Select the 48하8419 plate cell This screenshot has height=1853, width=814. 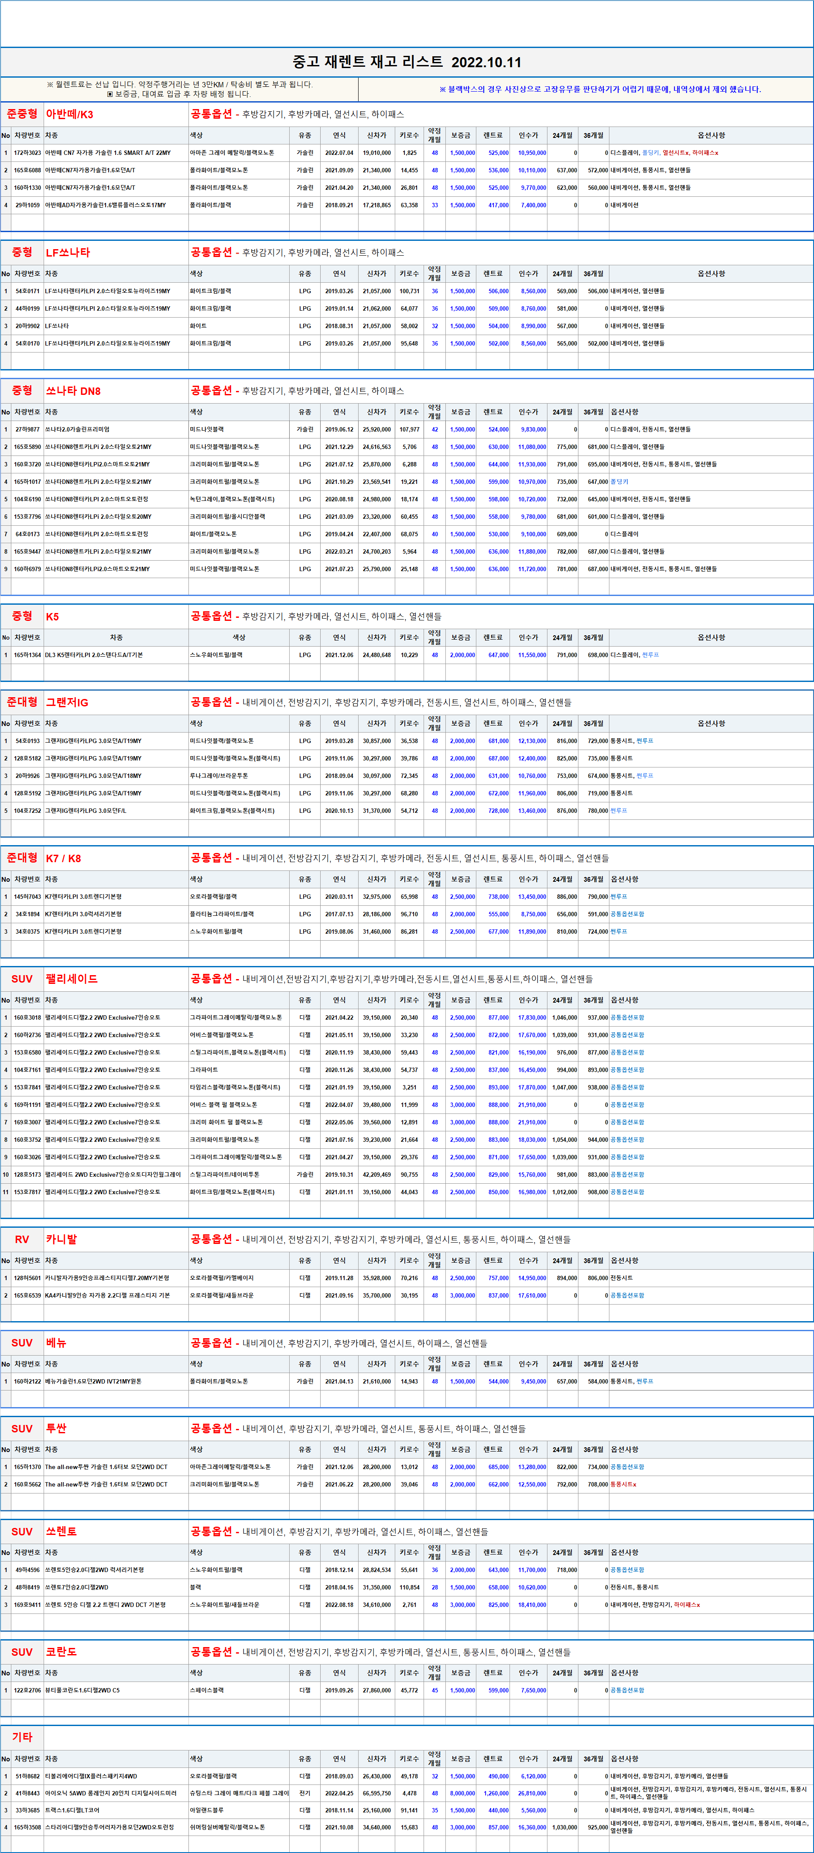(27, 1588)
